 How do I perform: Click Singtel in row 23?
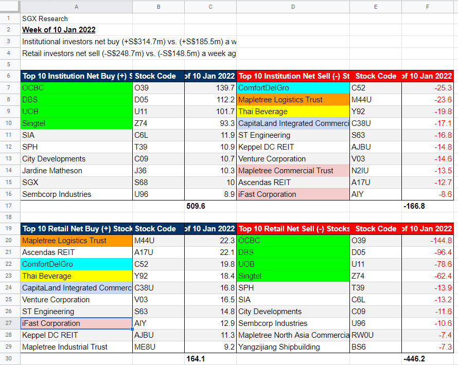pos(293,276)
